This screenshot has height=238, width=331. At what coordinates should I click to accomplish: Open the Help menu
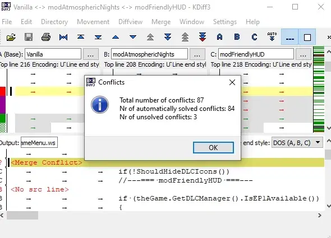tap(252, 22)
